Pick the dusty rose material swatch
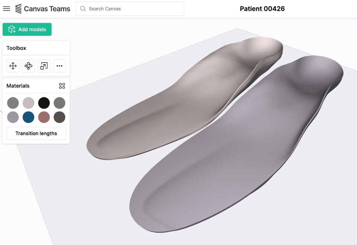Image resolution: width=358 pixels, height=245 pixels. pos(44,117)
